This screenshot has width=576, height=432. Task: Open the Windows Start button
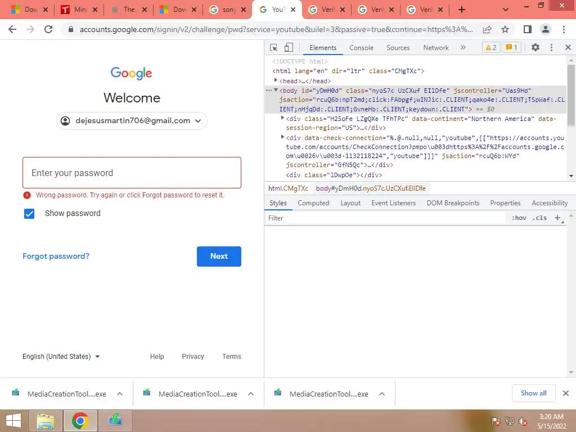[x=13, y=421]
